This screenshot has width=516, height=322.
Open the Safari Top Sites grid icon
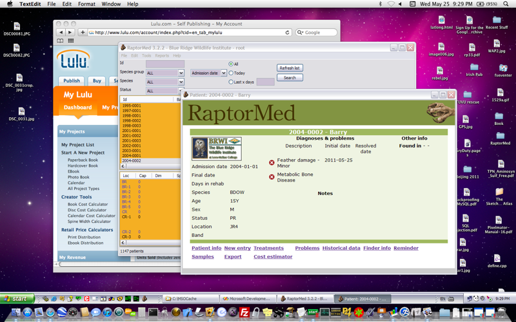tap(71, 41)
